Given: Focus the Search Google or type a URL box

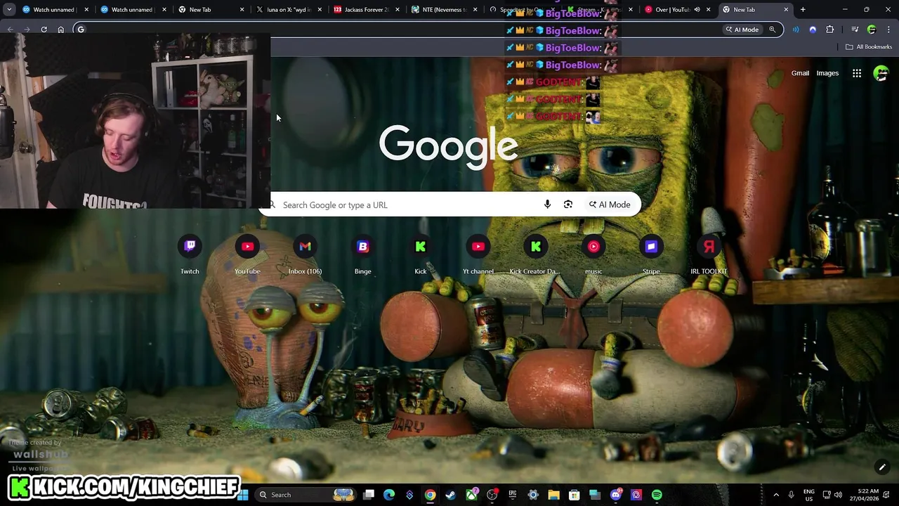Looking at the screenshot, I should 449,205.
